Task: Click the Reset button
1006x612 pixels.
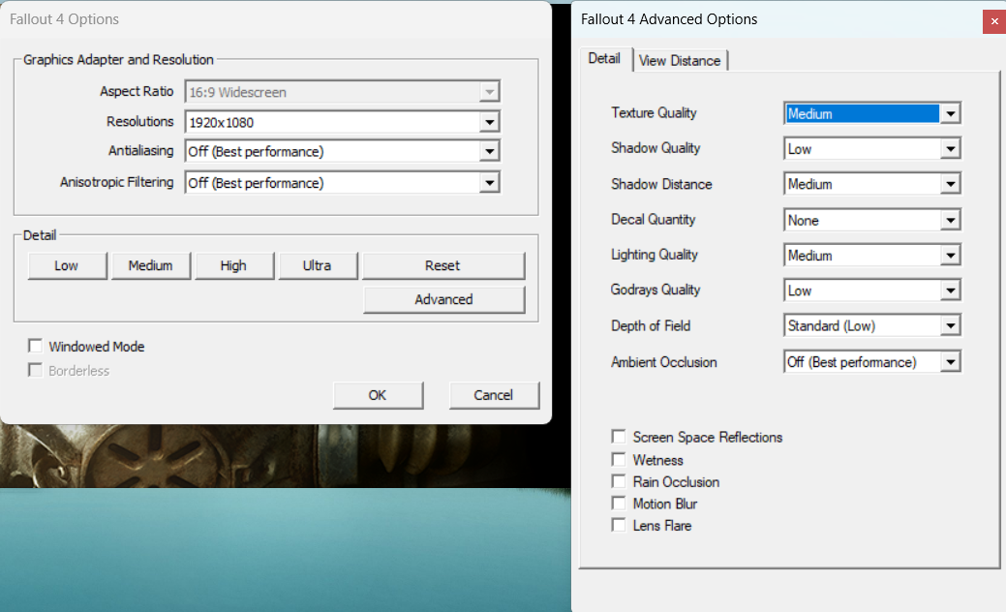Action: coord(443,265)
